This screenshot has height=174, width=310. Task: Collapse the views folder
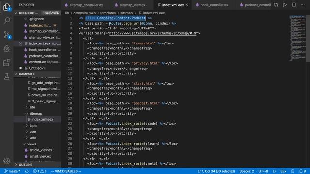click(x=31, y=144)
